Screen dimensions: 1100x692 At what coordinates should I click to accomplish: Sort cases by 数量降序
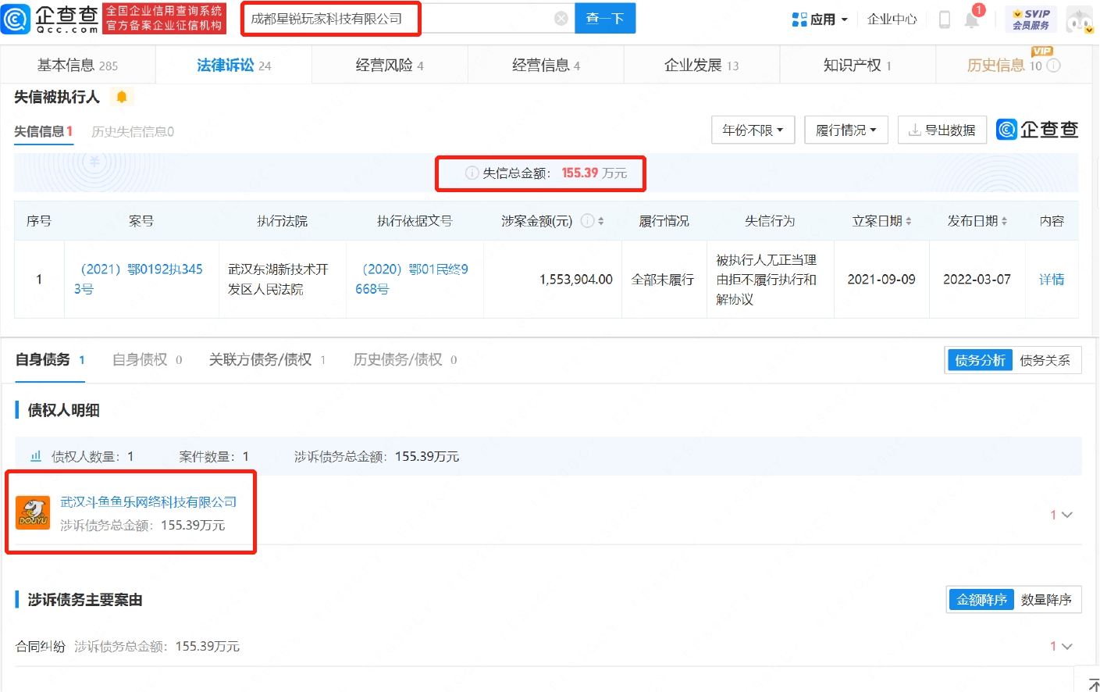(1046, 600)
